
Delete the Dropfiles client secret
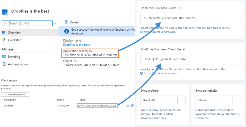click(132, 106)
